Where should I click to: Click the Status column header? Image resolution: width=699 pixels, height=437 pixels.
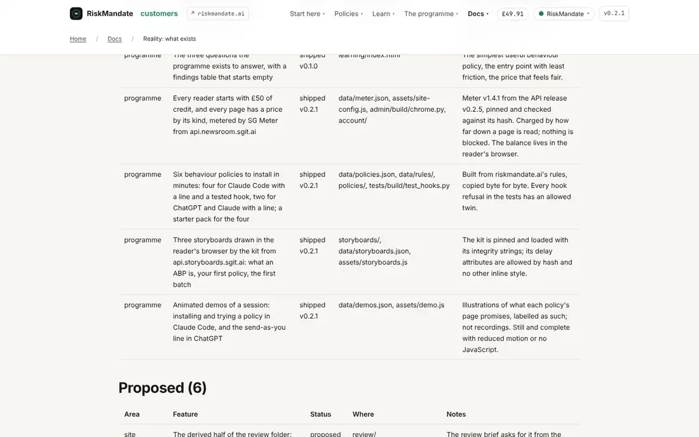pyautogui.click(x=320, y=414)
